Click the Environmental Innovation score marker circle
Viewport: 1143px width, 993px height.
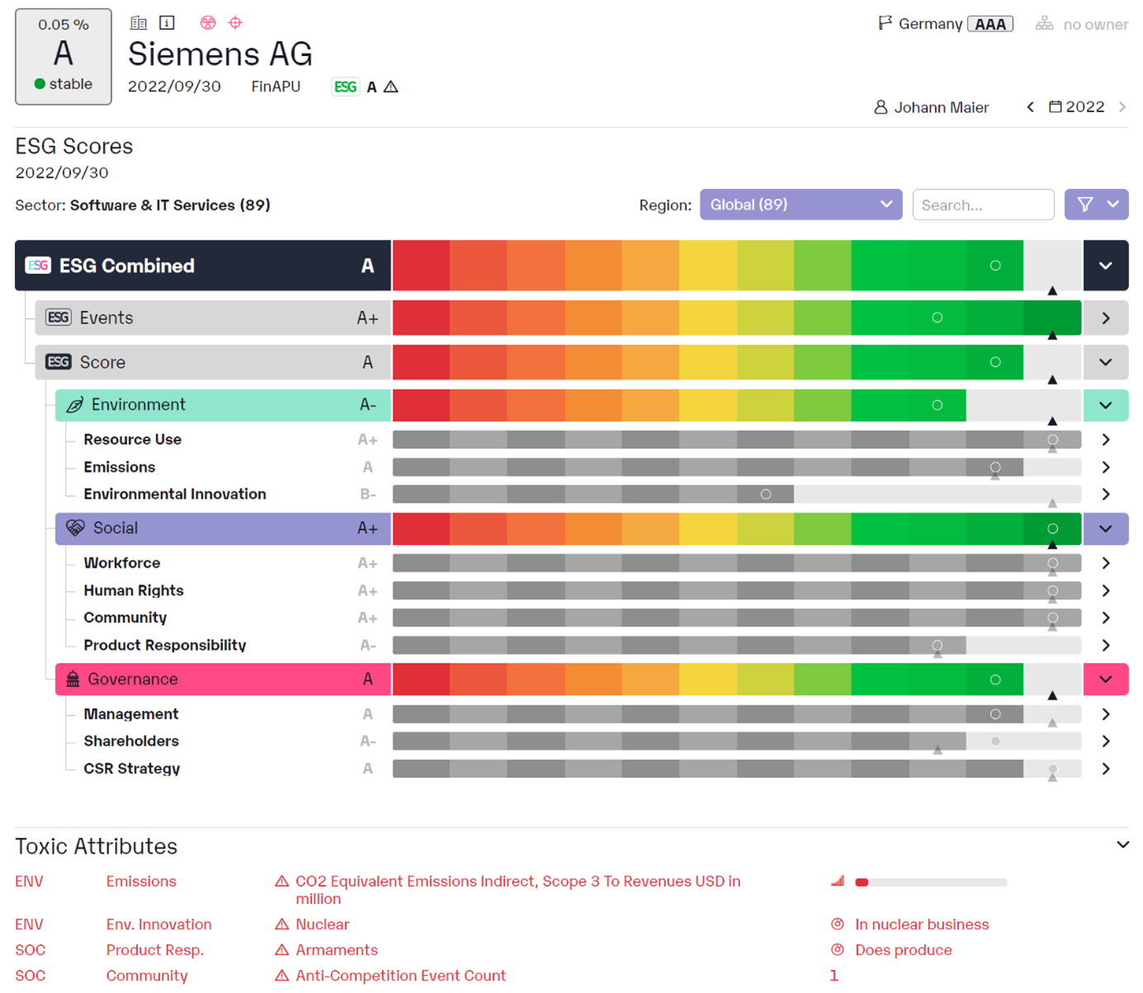(x=766, y=494)
